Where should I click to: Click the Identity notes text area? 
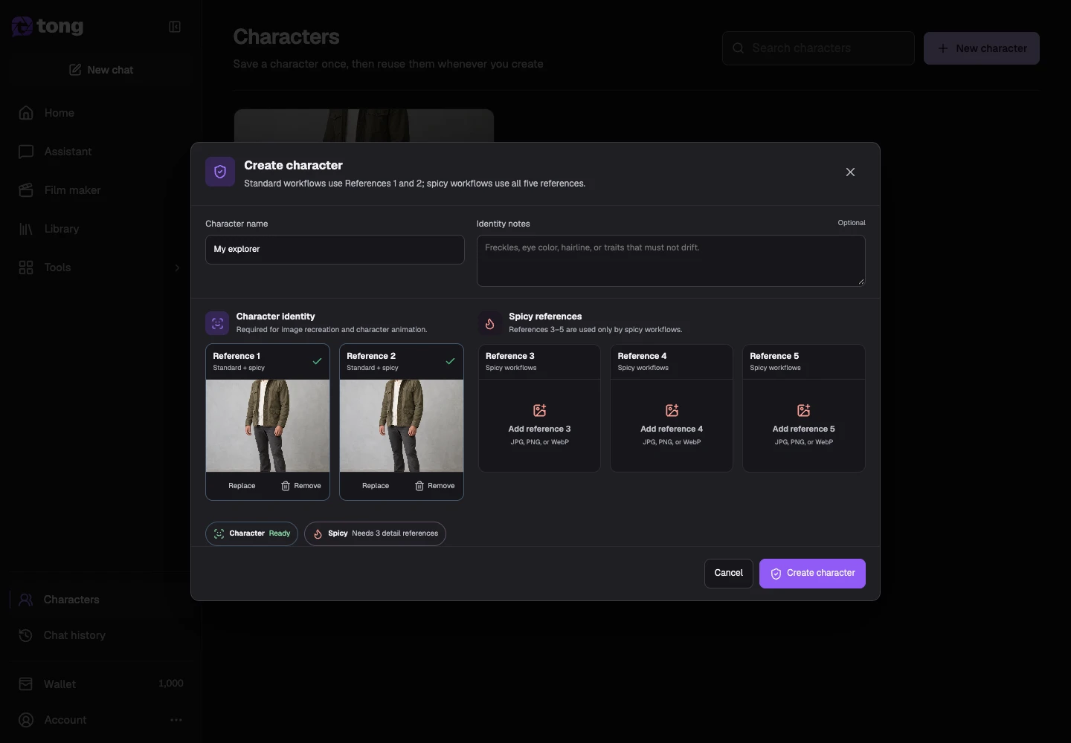point(671,261)
